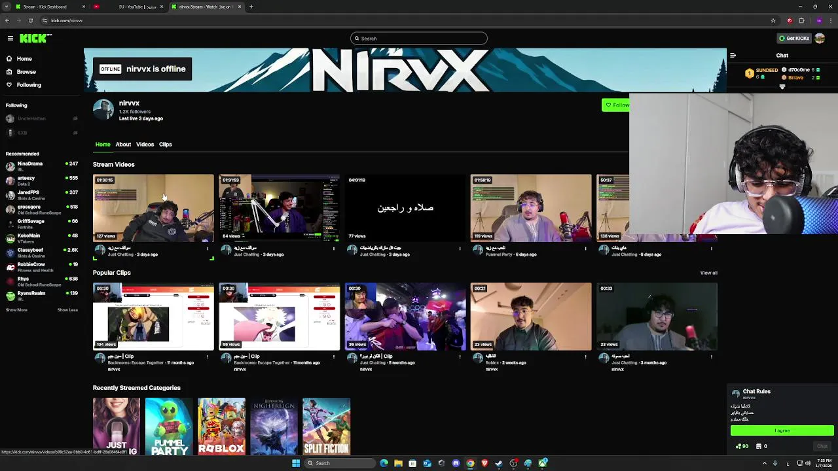This screenshot has height=471, width=838.
Task: Open options menu for the 84 views video
Action: 334,249
